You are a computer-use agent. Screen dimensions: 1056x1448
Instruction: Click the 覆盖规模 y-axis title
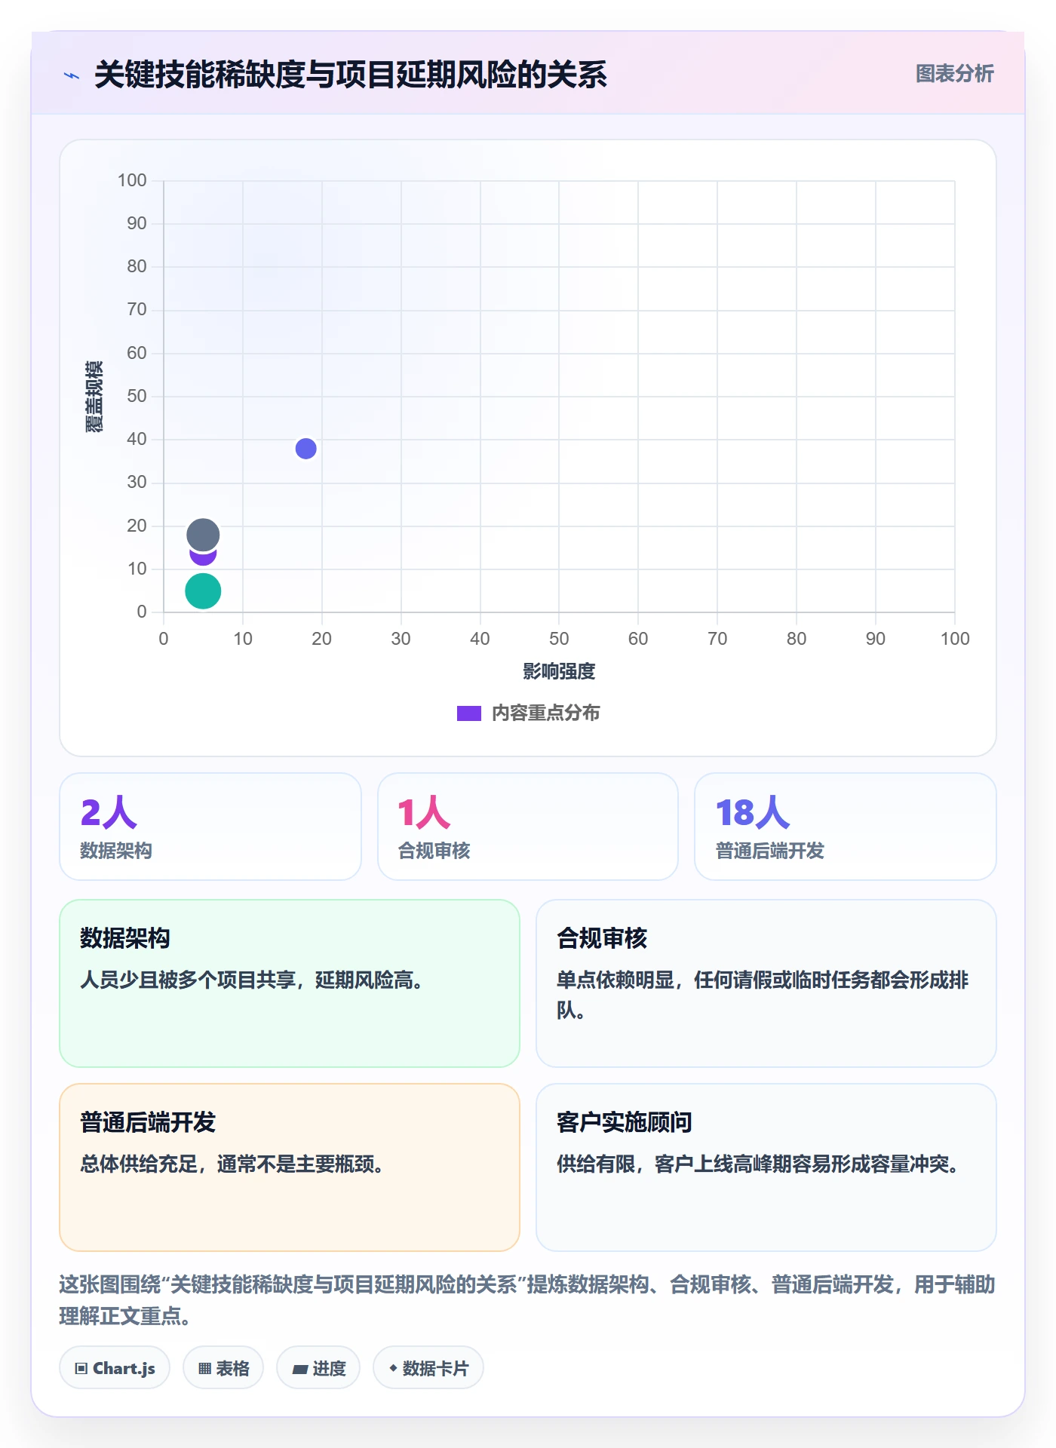(94, 396)
